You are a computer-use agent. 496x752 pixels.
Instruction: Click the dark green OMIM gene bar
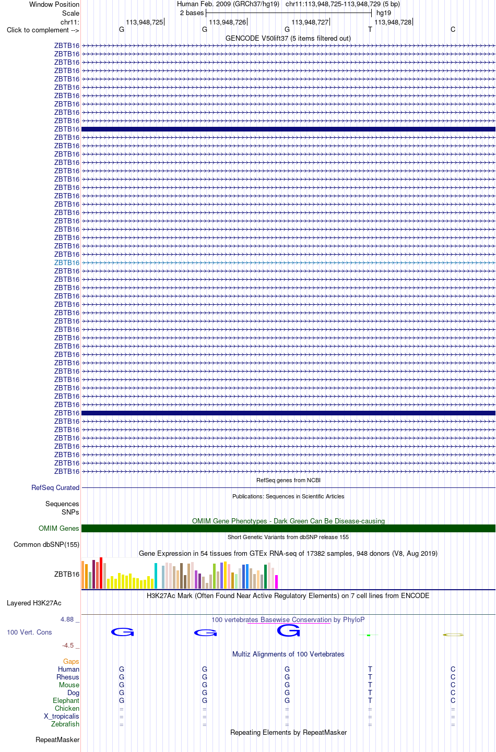pyautogui.click(x=288, y=528)
